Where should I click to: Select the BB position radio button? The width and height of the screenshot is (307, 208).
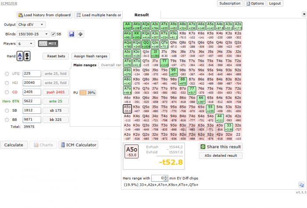pyautogui.click(x=7, y=120)
